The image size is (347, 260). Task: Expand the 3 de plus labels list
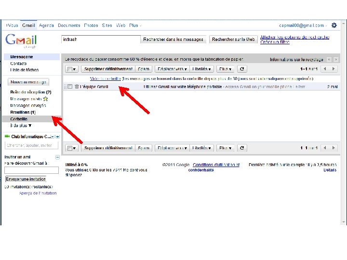[x=21, y=126]
